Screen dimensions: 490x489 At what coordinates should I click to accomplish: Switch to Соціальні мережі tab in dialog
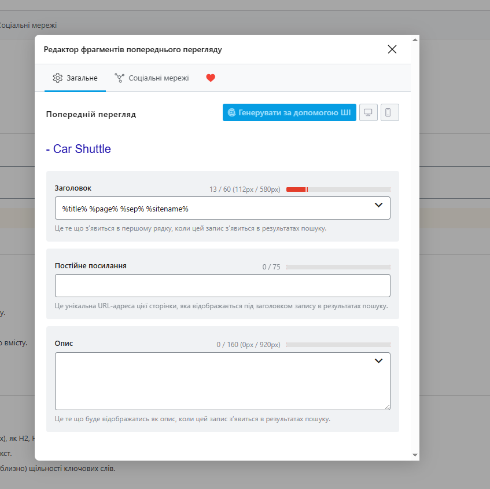152,78
